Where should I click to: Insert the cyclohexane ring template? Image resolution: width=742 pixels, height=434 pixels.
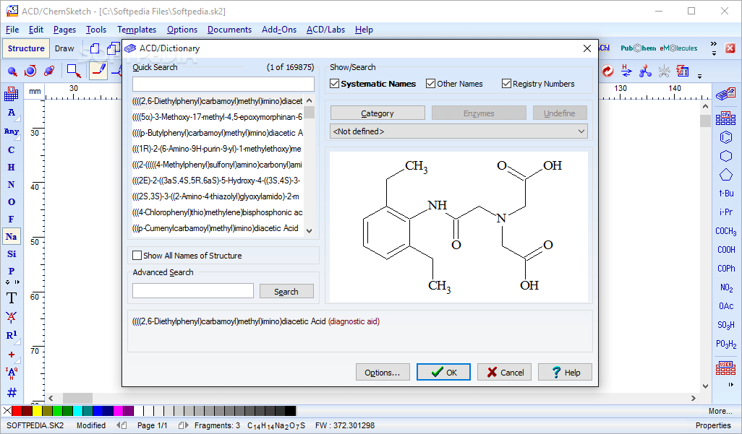pyautogui.click(x=726, y=156)
